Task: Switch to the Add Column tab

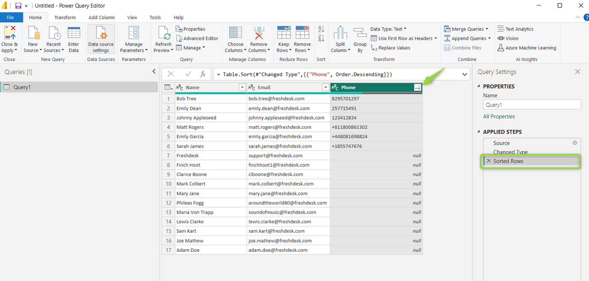Action: click(101, 18)
